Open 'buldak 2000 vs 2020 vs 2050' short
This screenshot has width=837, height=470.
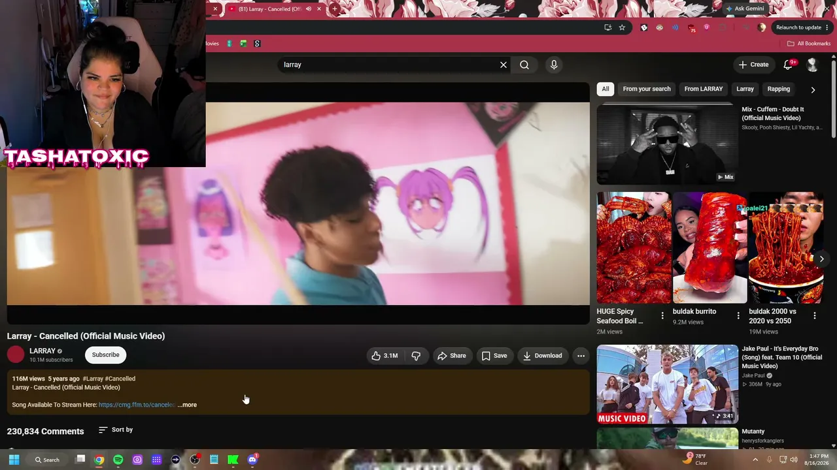point(786,247)
